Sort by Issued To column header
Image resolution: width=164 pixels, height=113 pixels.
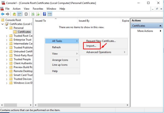[x=56, y=21]
